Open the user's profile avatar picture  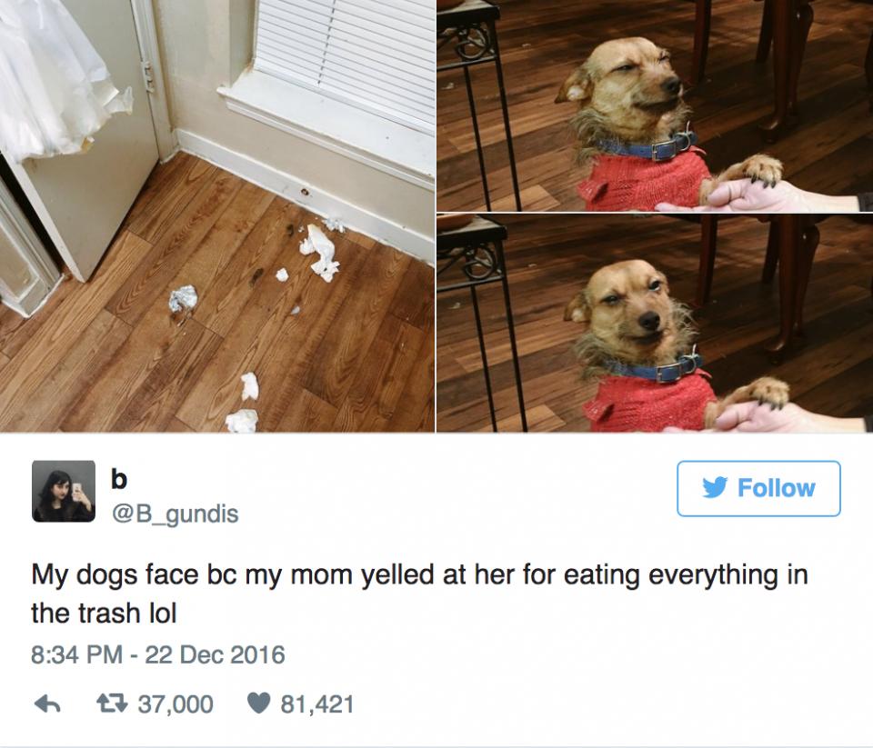coord(64,491)
